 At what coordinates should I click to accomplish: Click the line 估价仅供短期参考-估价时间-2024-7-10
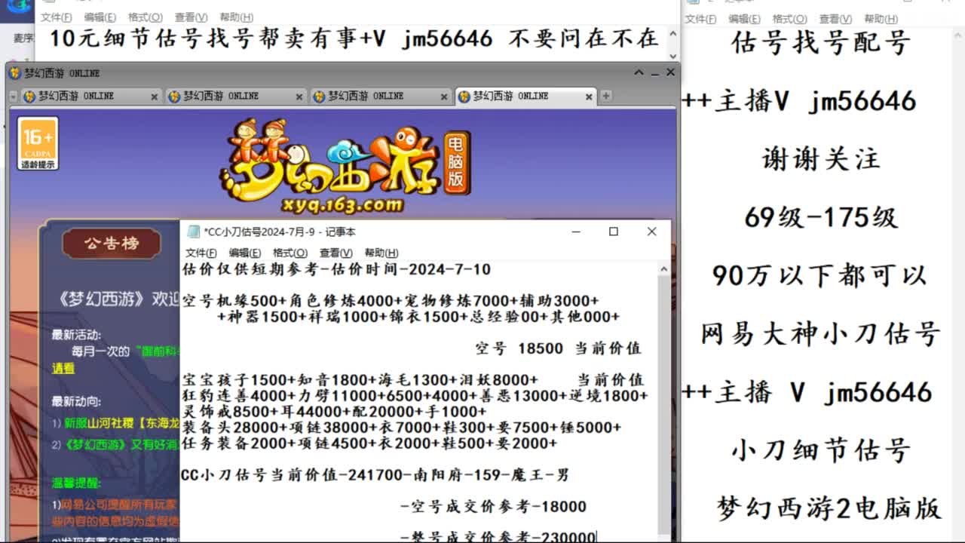pos(337,269)
